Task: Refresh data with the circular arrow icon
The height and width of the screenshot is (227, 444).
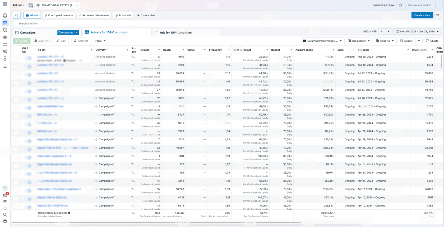Action: point(400,5)
